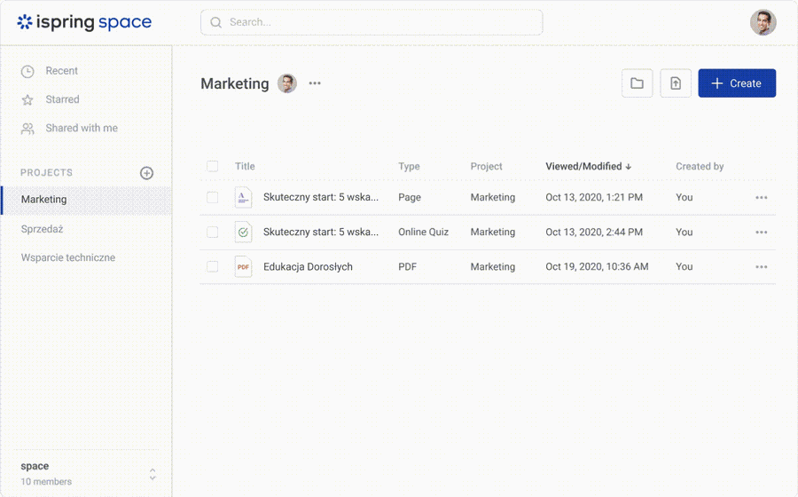Open the Sprzedaż project in sidebar
798x497 pixels.
[43, 229]
